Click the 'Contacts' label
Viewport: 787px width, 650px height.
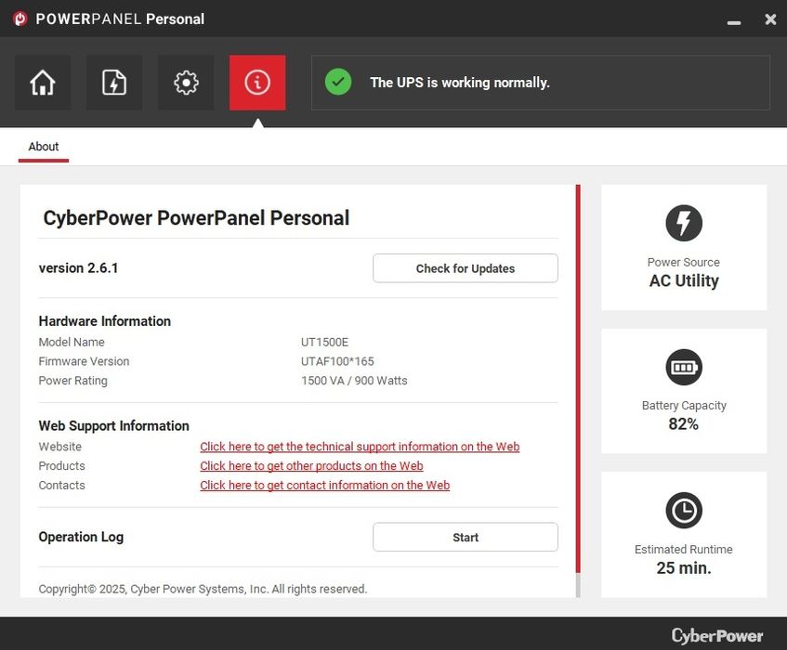coord(61,485)
